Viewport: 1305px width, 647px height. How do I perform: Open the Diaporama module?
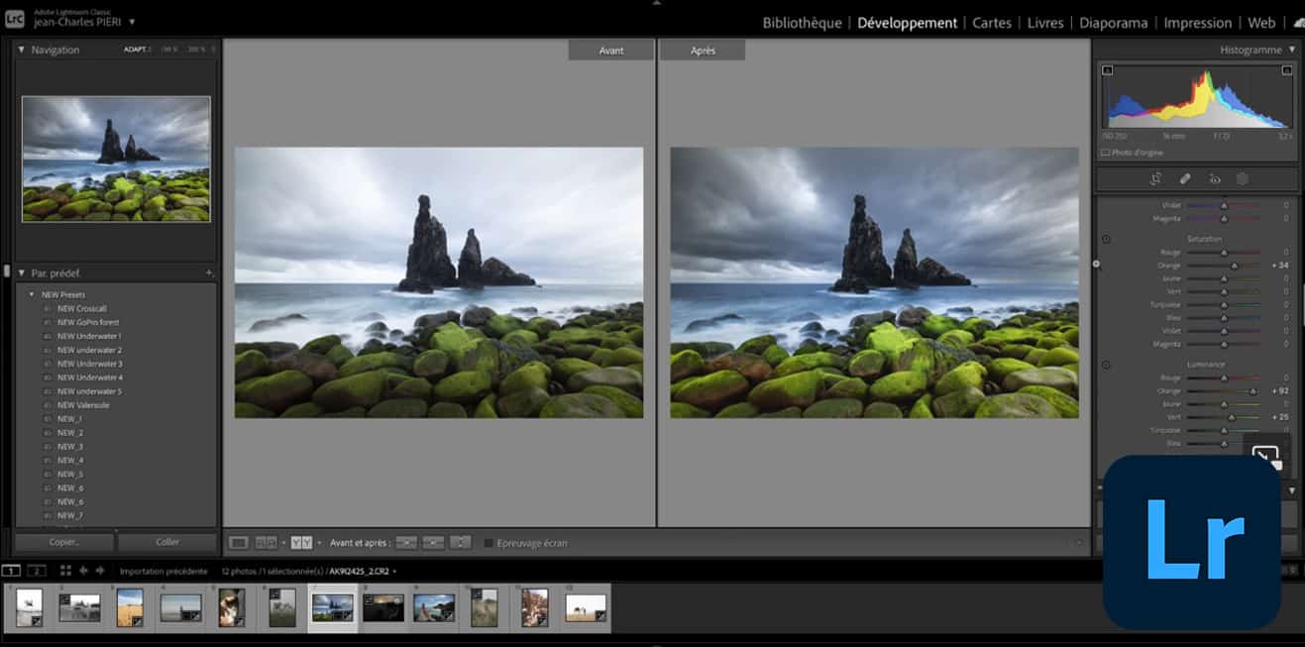[x=1114, y=23]
